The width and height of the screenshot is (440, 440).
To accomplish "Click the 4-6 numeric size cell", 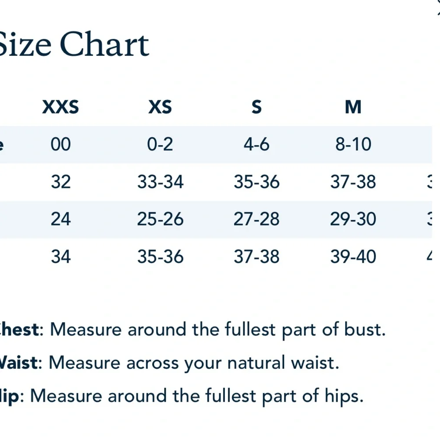I will 257,144.
